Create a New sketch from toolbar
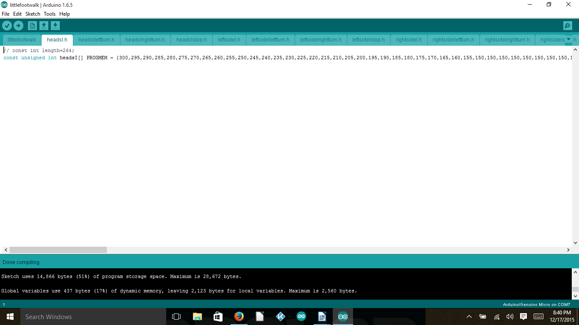The height and width of the screenshot is (325, 579). coord(32,26)
